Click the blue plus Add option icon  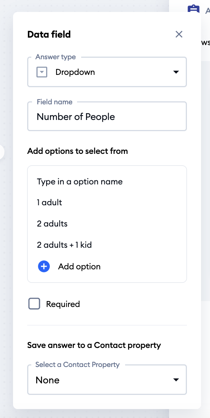(44, 266)
